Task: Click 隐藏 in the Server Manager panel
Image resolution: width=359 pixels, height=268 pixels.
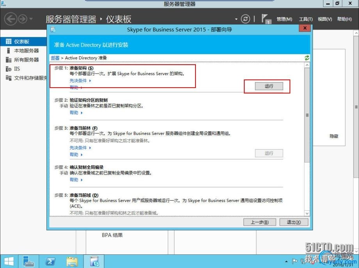Action: pos(334,136)
